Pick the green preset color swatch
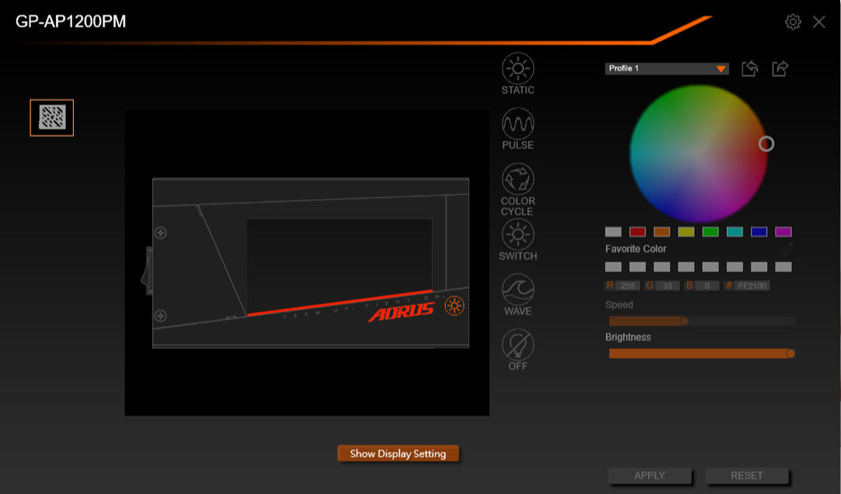The image size is (841, 494). [x=710, y=231]
